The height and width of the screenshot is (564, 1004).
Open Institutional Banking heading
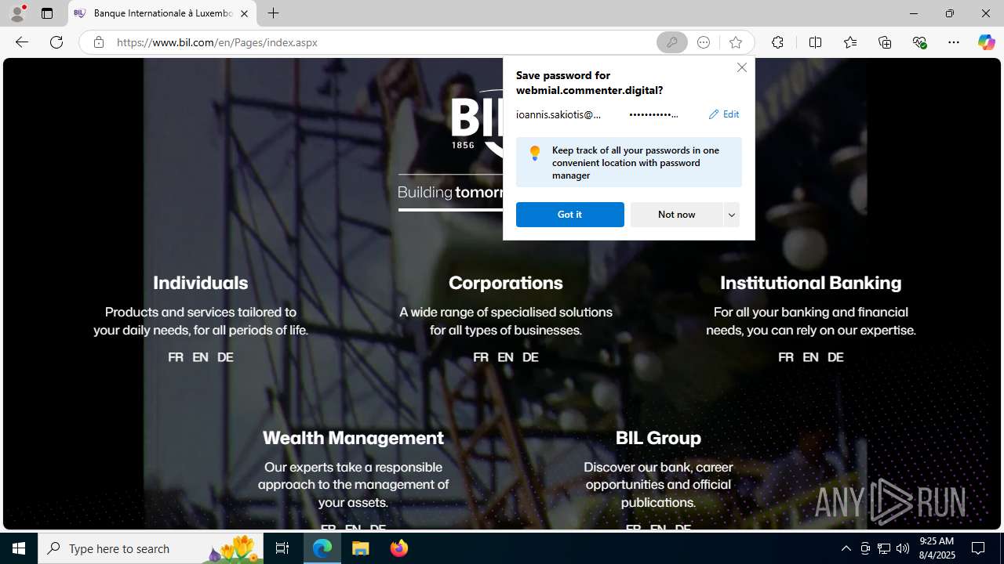tap(811, 283)
